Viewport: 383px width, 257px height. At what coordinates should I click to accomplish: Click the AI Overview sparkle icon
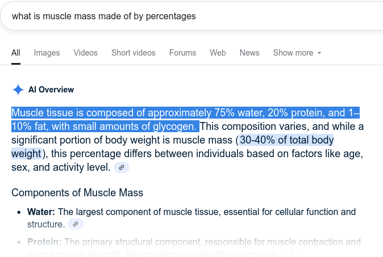(x=18, y=90)
